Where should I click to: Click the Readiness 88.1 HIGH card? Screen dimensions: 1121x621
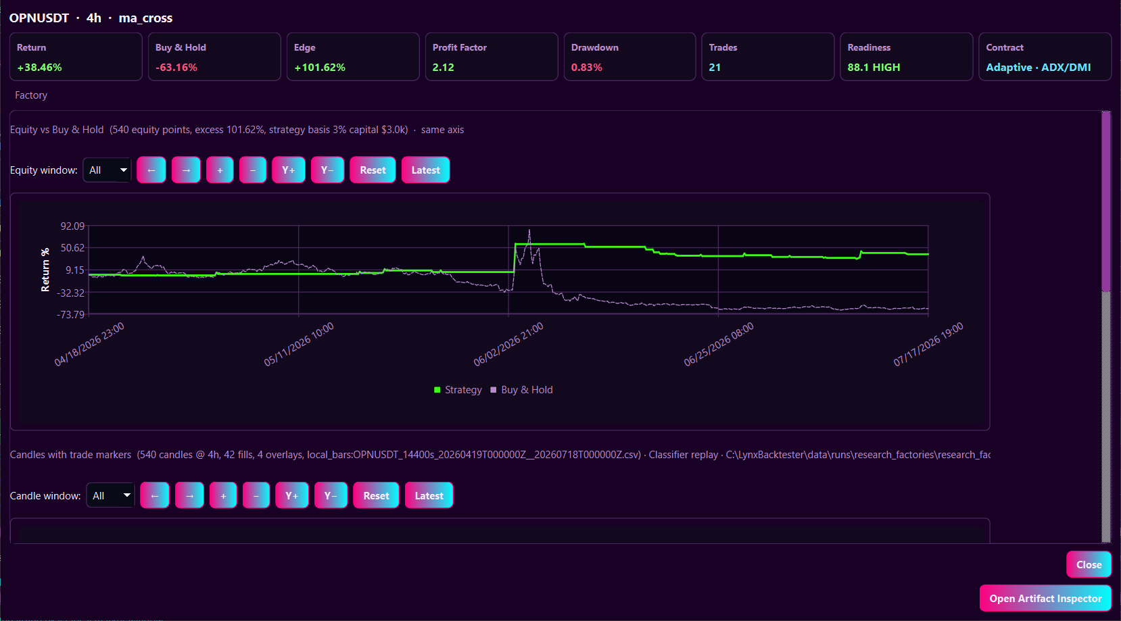coord(907,57)
